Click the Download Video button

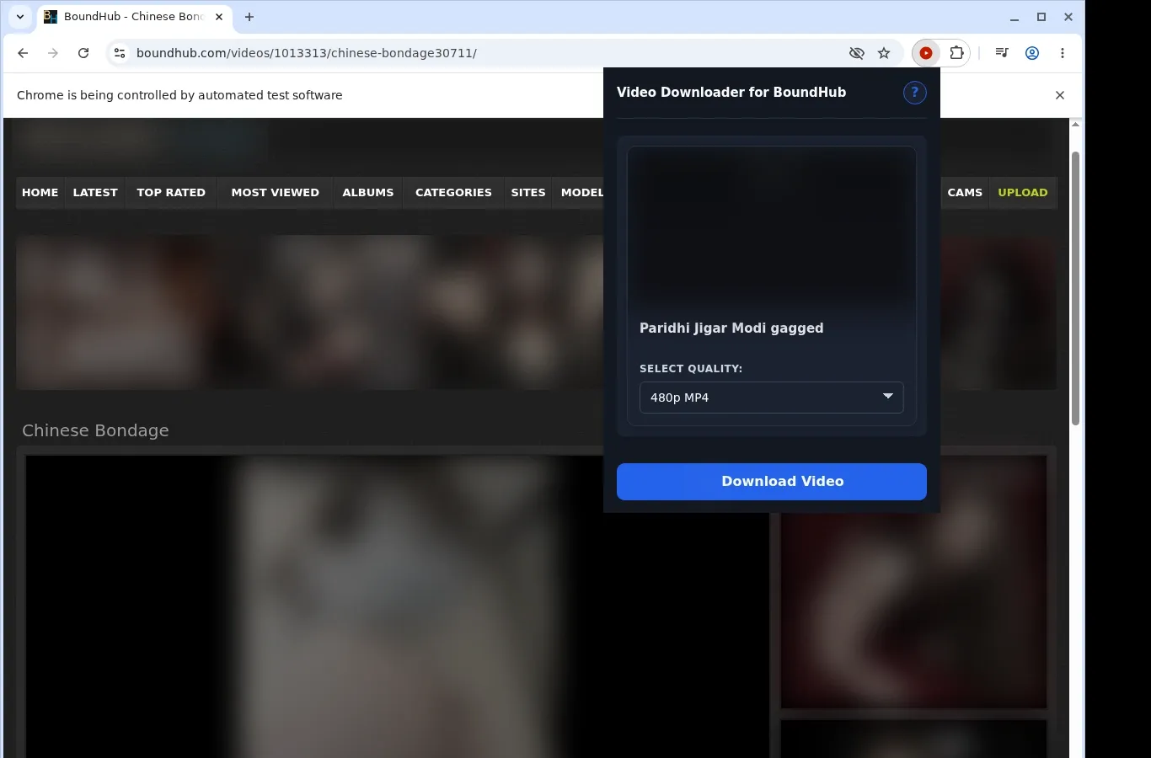pos(772,482)
